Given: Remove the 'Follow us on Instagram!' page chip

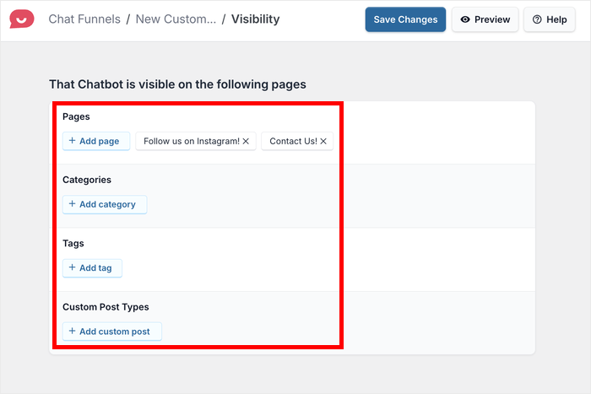Looking at the screenshot, I should tap(246, 142).
